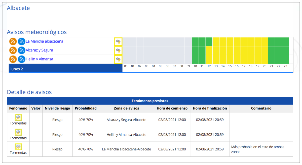Click '40%-70%' in Hellín y Almansa-Albacete row
The height and width of the screenshot is (165, 302).
pyautogui.click(x=86, y=135)
